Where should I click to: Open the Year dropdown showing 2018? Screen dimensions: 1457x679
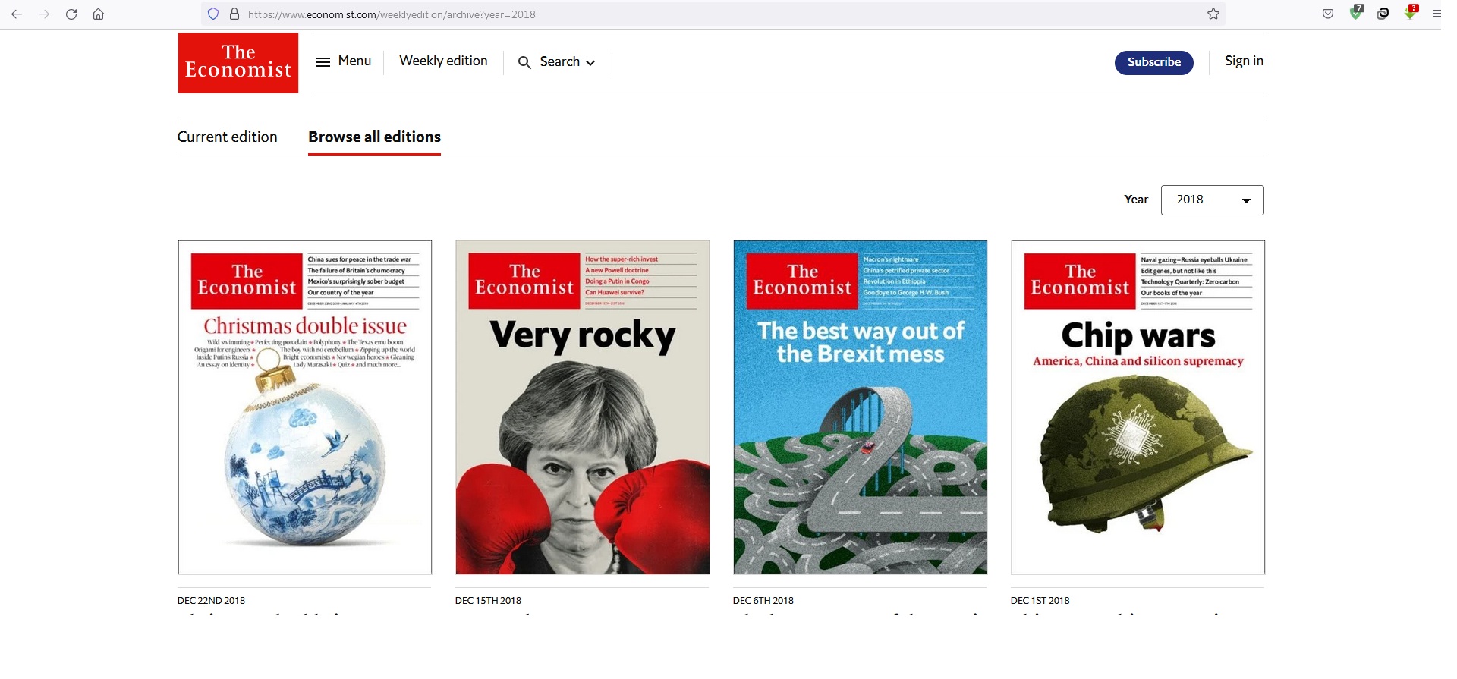pyautogui.click(x=1212, y=200)
